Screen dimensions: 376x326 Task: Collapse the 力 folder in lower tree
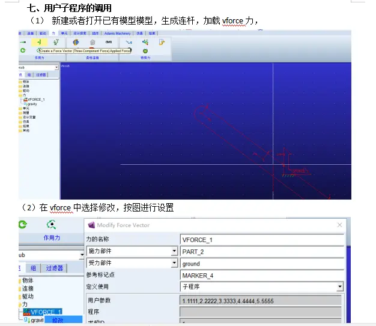click(x=23, y=304)
